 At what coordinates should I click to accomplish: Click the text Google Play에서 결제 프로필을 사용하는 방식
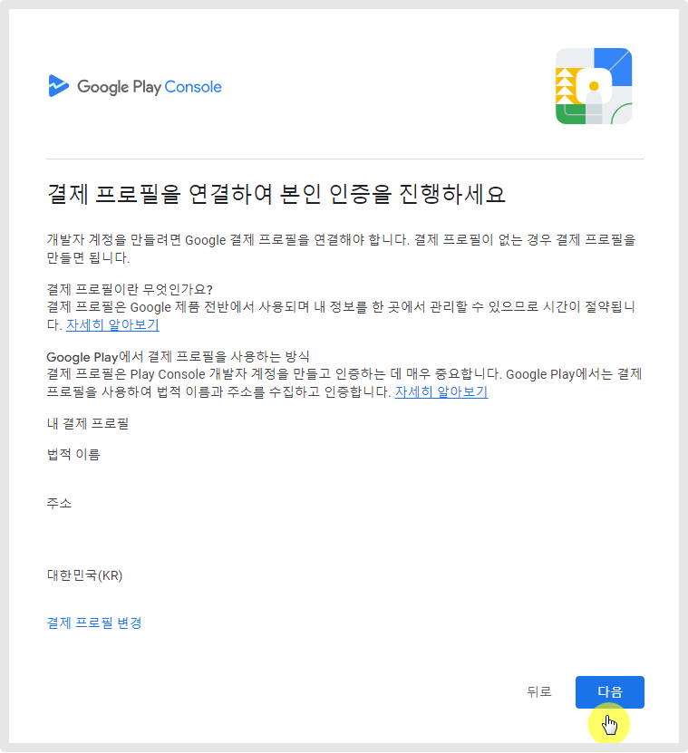[178, 357]
